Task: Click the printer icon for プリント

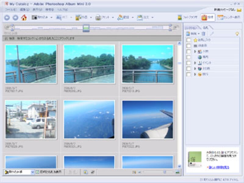Action: (98, 17)
